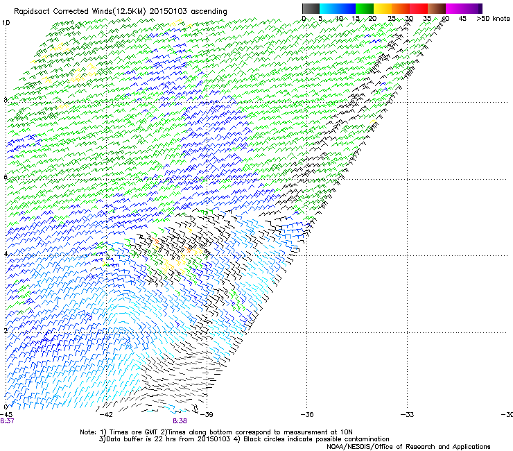The image size is (513, 451).
Task: Click the orange 25-30 knots color swatch
Action: pyautogui.click(x=401, y=8)
